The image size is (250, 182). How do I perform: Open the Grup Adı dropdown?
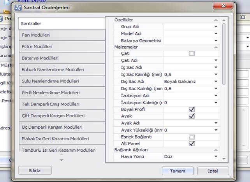coord(216,27)
